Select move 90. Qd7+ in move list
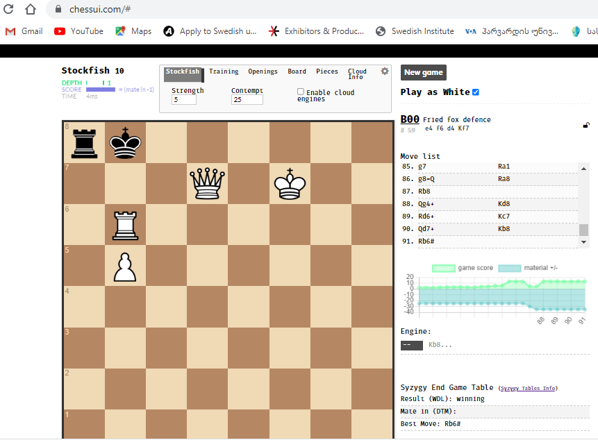Image resolution: width=598 pixels, height=440 pixels. tap(426, 228)
